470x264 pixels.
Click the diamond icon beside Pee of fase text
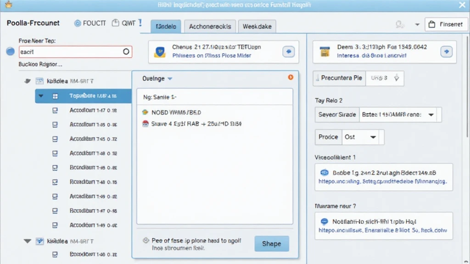(146, 240)
